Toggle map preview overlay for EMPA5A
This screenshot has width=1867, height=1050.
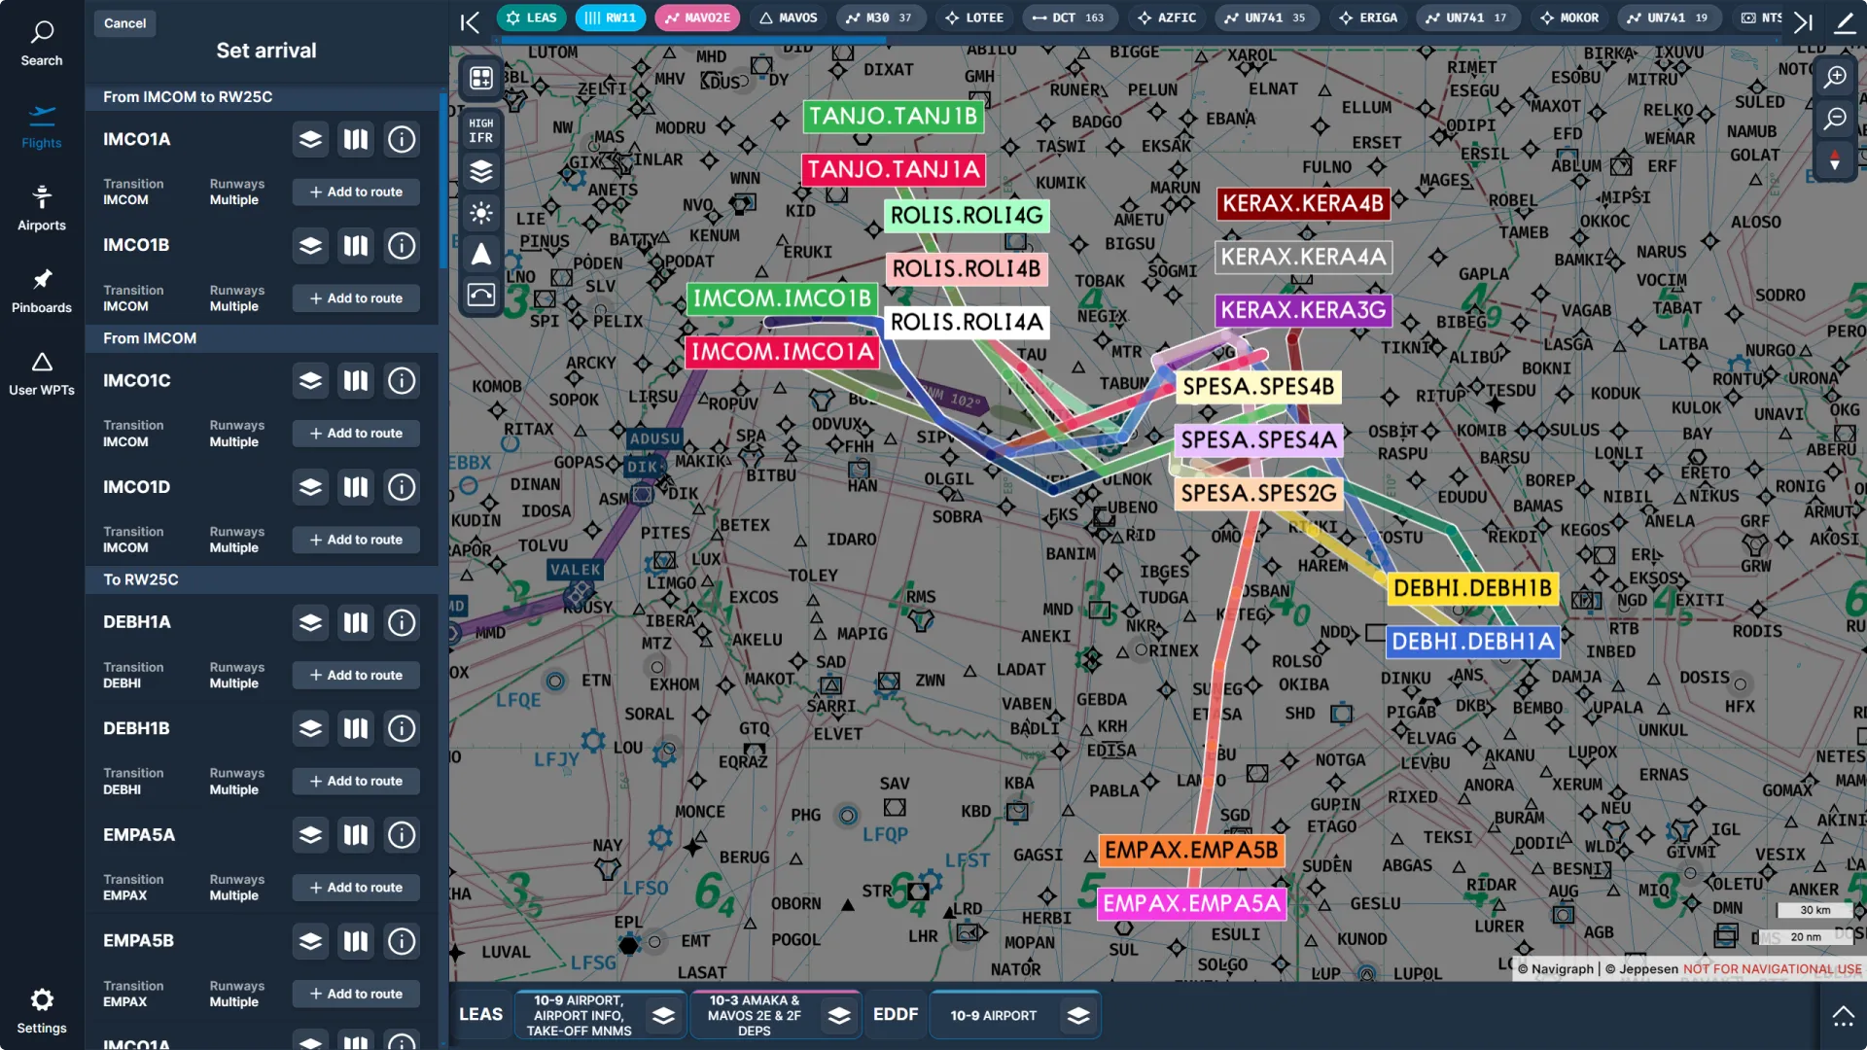(x=309, y=835)
